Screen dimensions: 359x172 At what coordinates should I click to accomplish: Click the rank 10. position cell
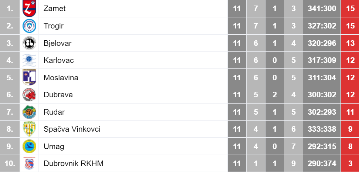pos(10,163)
